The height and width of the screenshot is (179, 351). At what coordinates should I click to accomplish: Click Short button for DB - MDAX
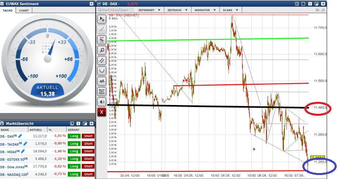[88, 151]
